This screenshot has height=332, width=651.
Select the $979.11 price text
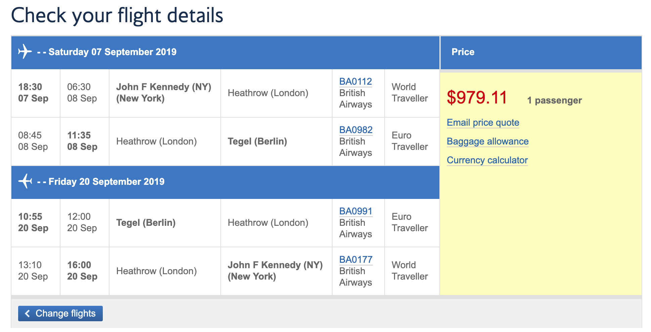[477, 98]
